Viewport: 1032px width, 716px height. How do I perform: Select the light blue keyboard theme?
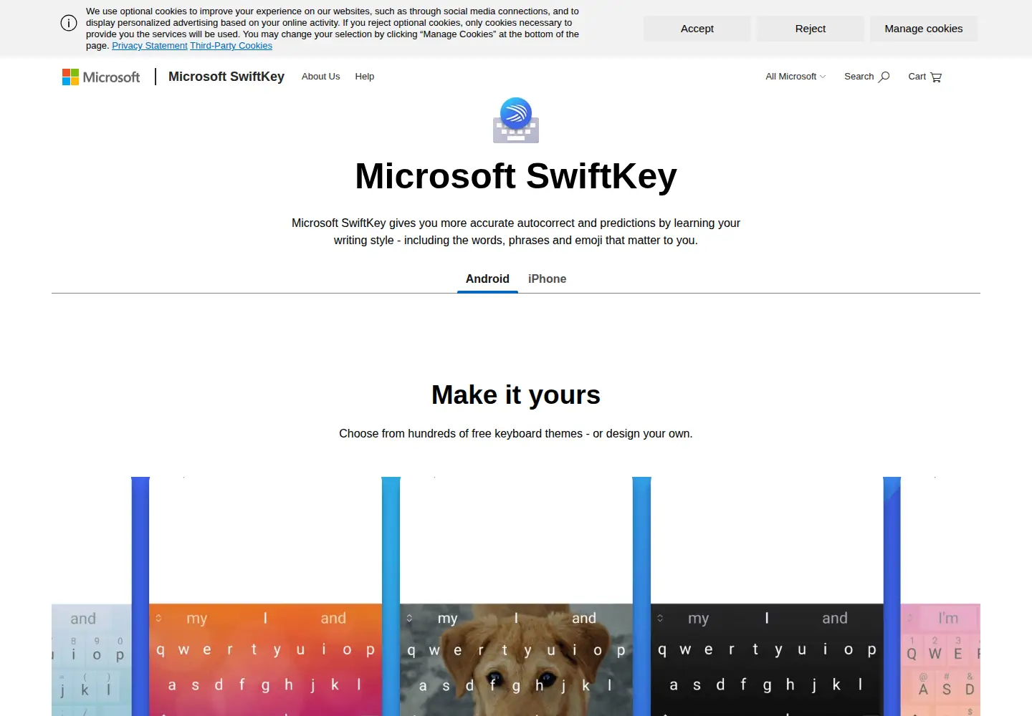92,659
